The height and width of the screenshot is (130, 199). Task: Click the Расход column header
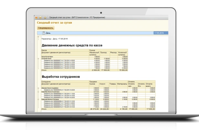point(113,52)
